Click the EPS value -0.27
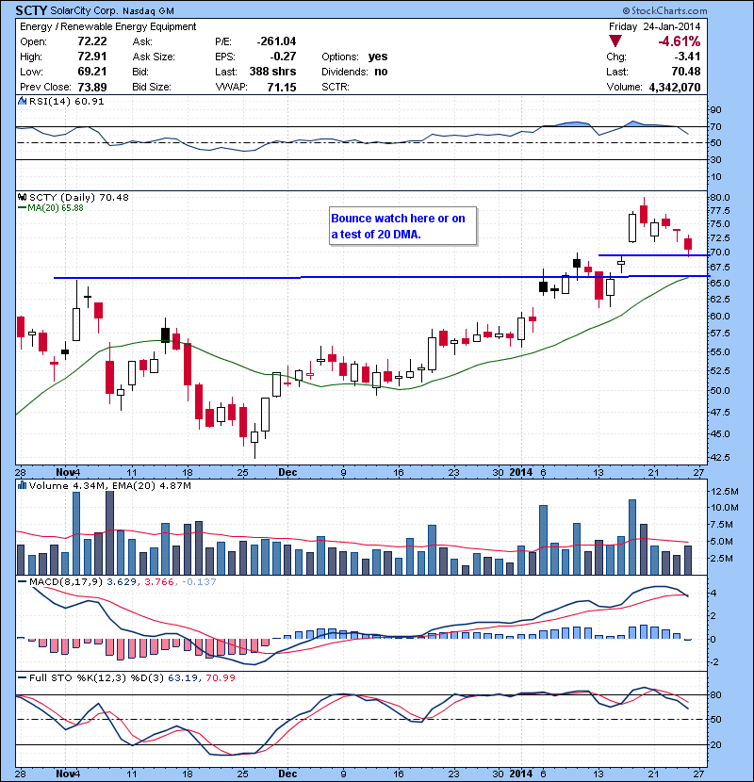754x782 pixels. click(x=283, y=57)
